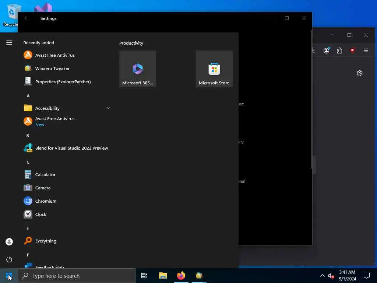Screen dimensions: 377x283
Task: Jump to letter F header in app list
Action: (28, 255)
